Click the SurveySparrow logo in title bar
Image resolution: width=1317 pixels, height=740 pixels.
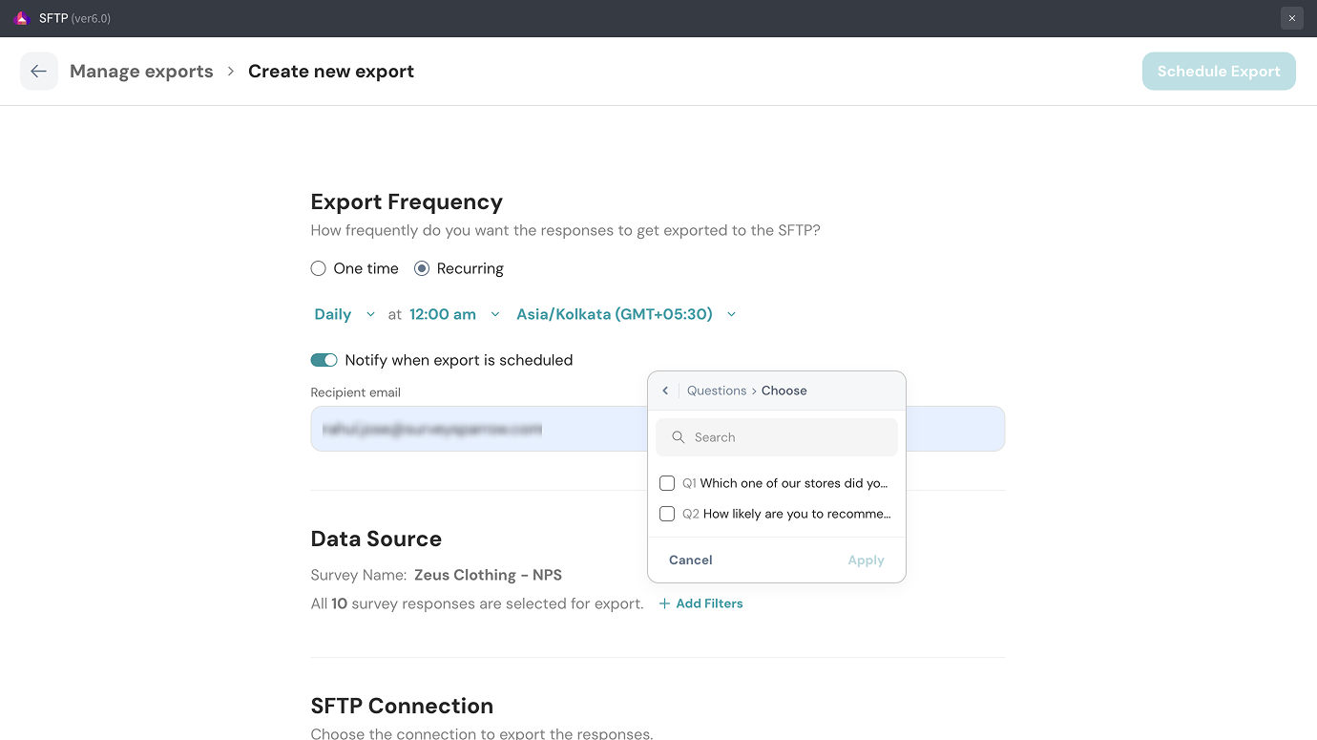[x=22, y=18]
